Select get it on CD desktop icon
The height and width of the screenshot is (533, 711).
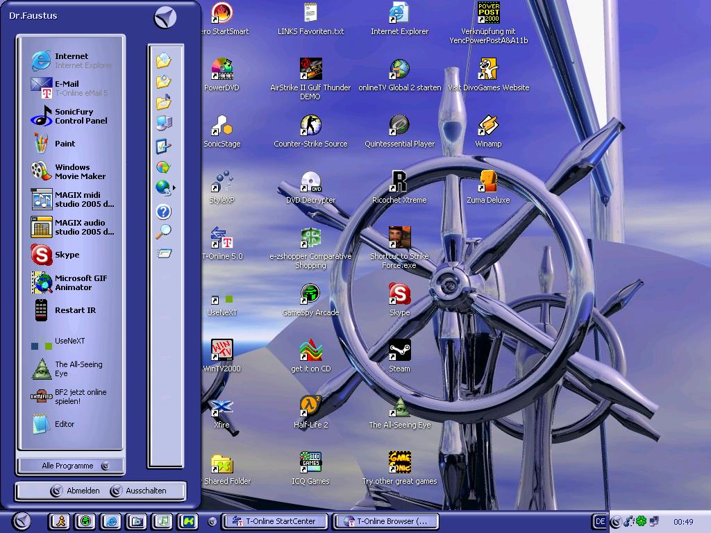coord(310,356)
